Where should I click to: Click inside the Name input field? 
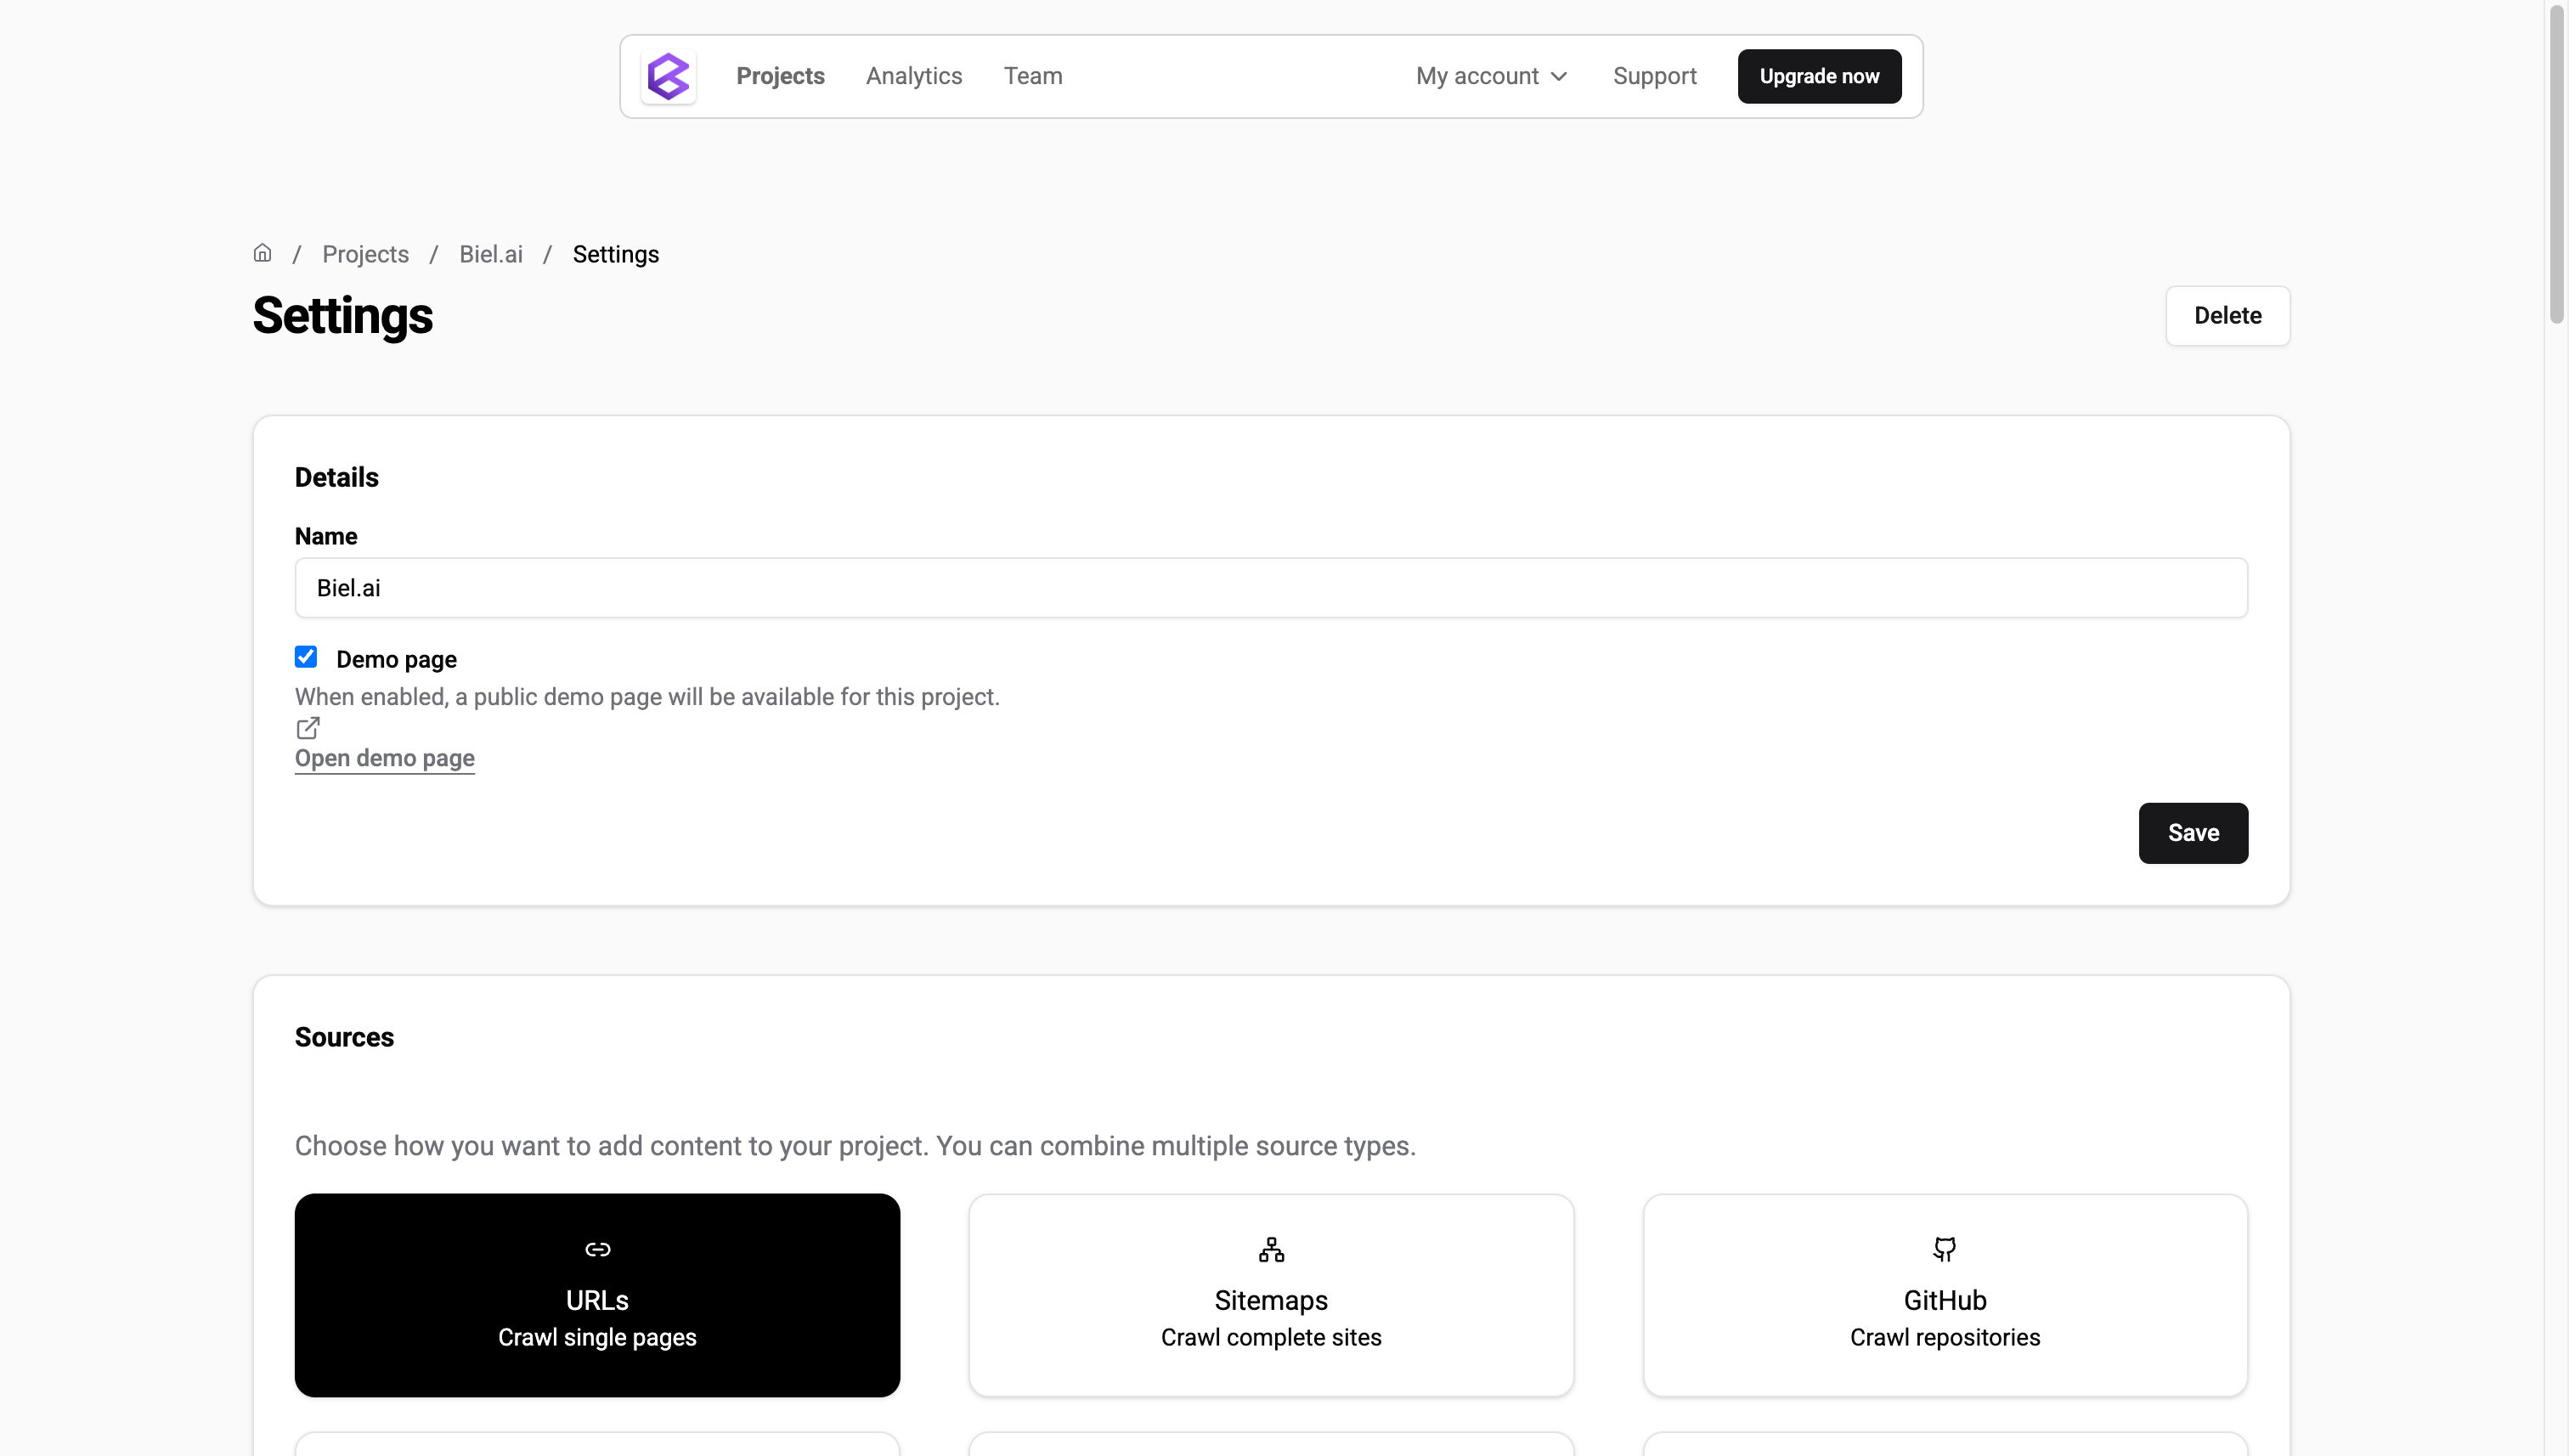tap(1271, 588)
